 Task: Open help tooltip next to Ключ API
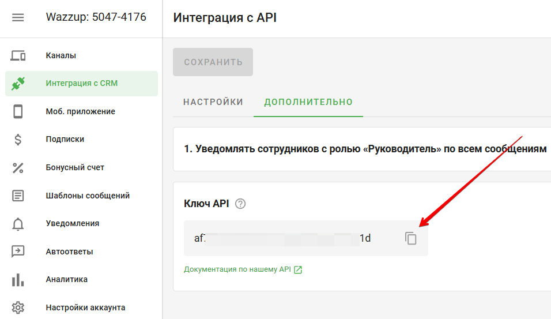pos(240,204)
